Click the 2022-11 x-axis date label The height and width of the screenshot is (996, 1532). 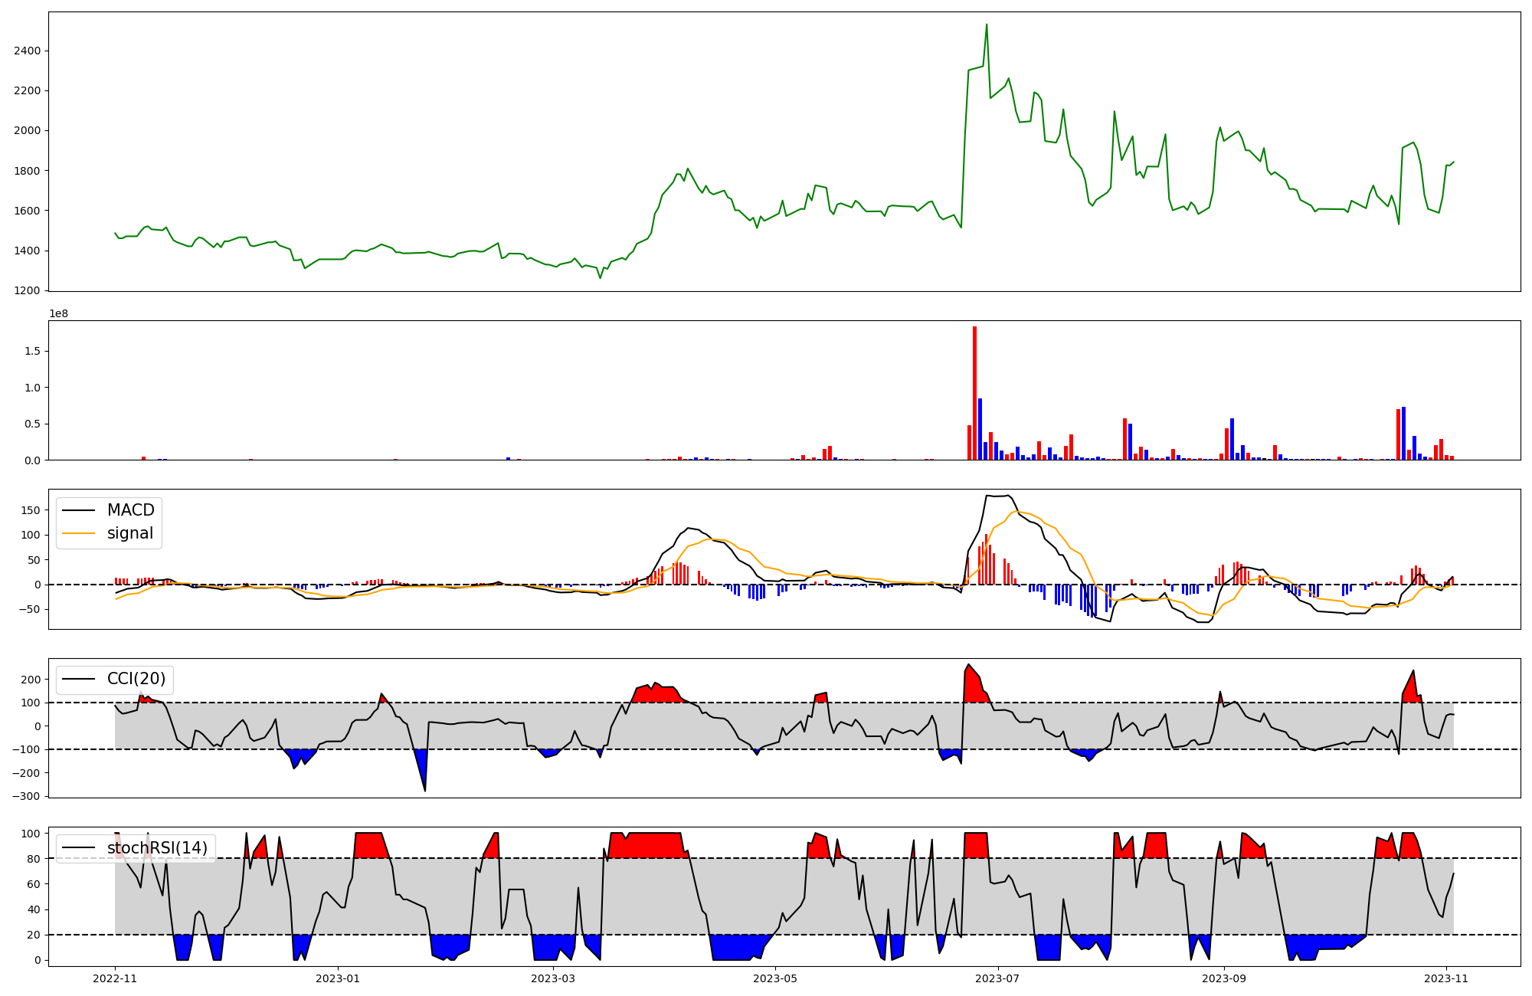click(115, 978)
